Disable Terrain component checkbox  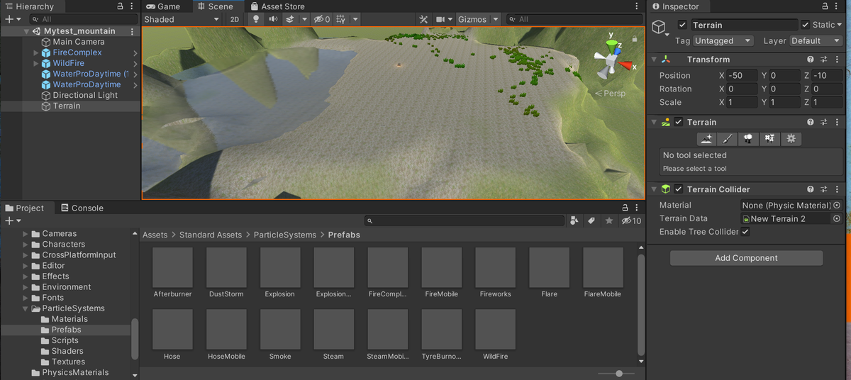point(679,122)
